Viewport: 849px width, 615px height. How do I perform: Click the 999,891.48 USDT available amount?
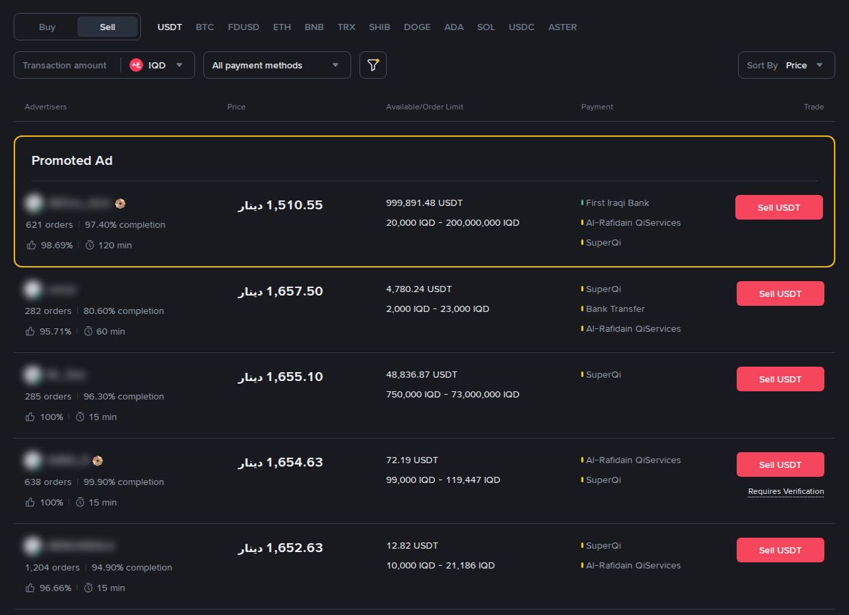(x=424, y=202)
